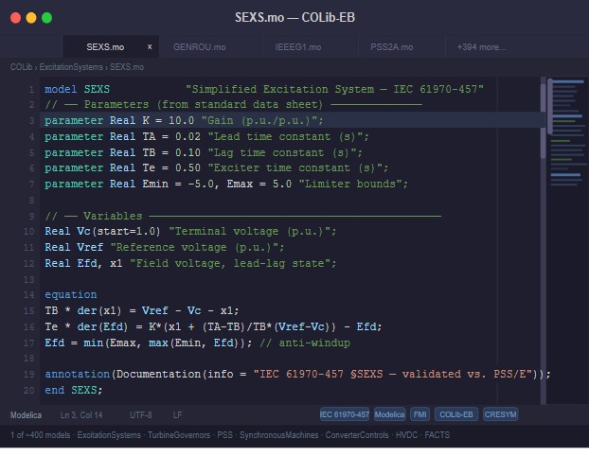Click the COLib-EB status badge
589x457 pixels.
455,415
